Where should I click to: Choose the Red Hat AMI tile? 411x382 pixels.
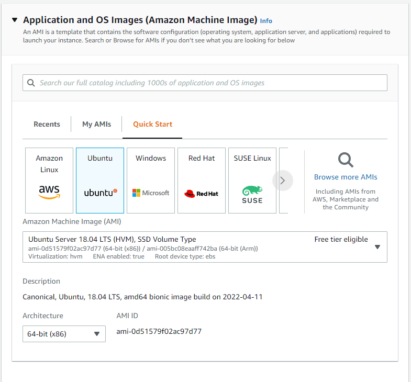pyautogui.click(x=202, y=181)
